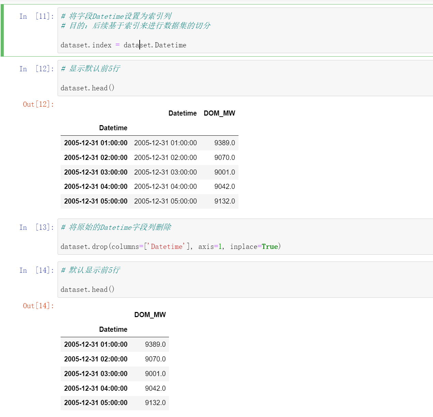Click the comment '# 默认显示前5行' in cell 14

point(90,270)
